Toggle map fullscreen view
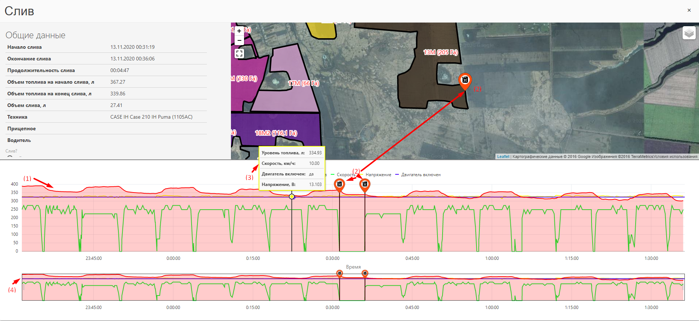699x321 pixels. pos(239,53)
